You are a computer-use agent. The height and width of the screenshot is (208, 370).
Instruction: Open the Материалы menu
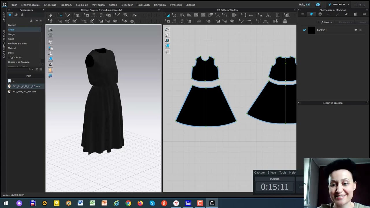(x=98, y=5)
